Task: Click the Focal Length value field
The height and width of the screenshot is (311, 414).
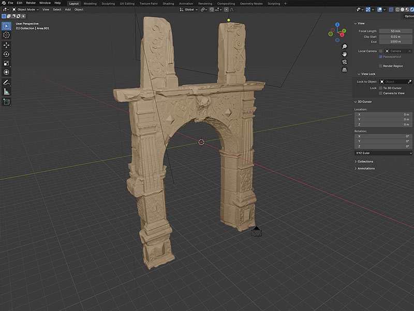Action: (395, 31)
